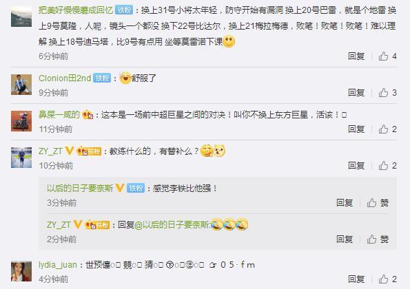Reply to 把美好慢慢磨成回忆's comment
The image size is (410, 289).
tap(356, 56)
